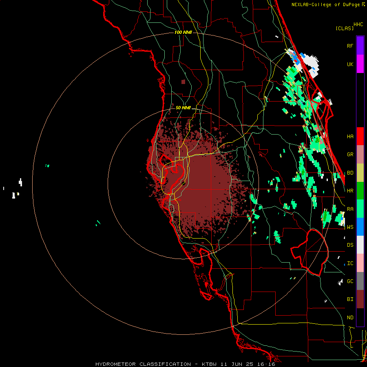Click the WS blue legend swatch
367x367 pixels.
click(360, 227)
